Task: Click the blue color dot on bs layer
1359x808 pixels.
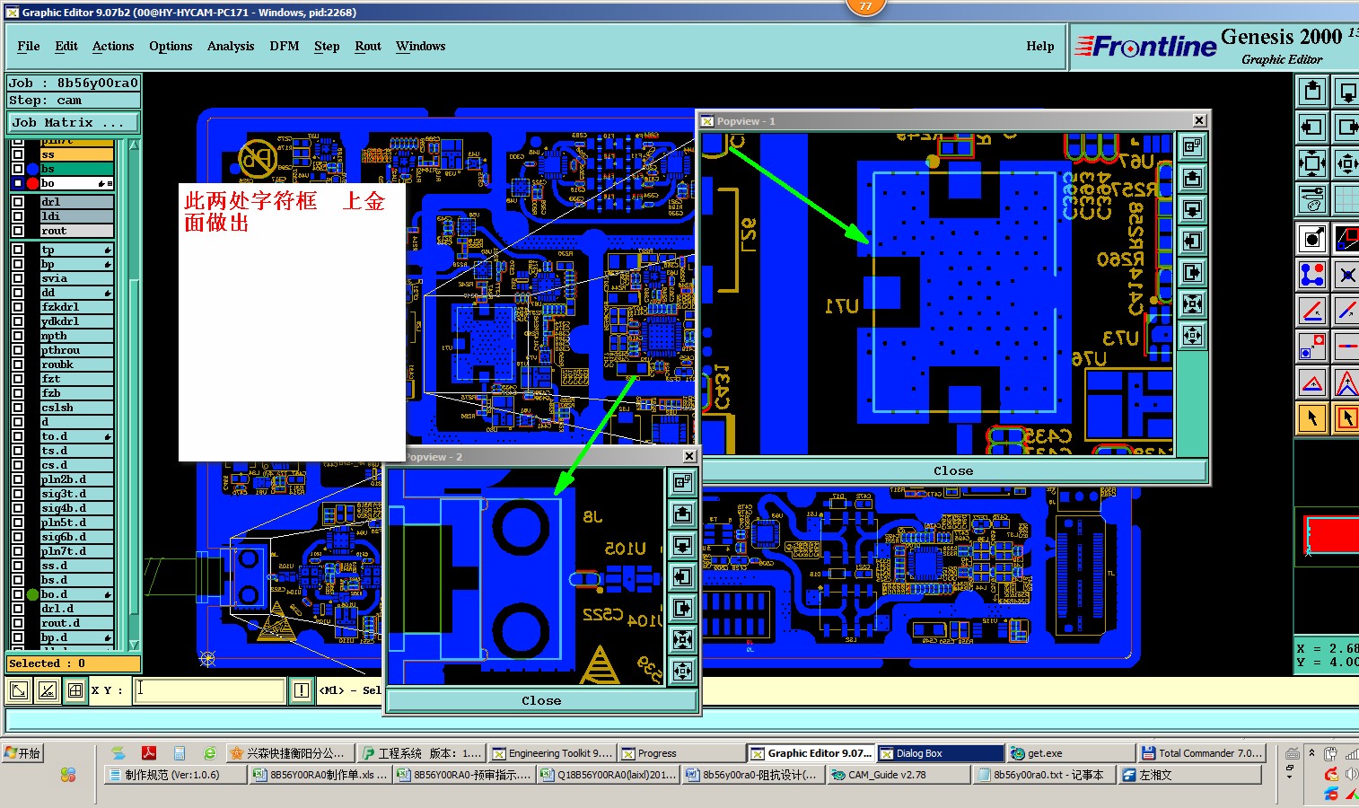Action: [x=33, y=169]
